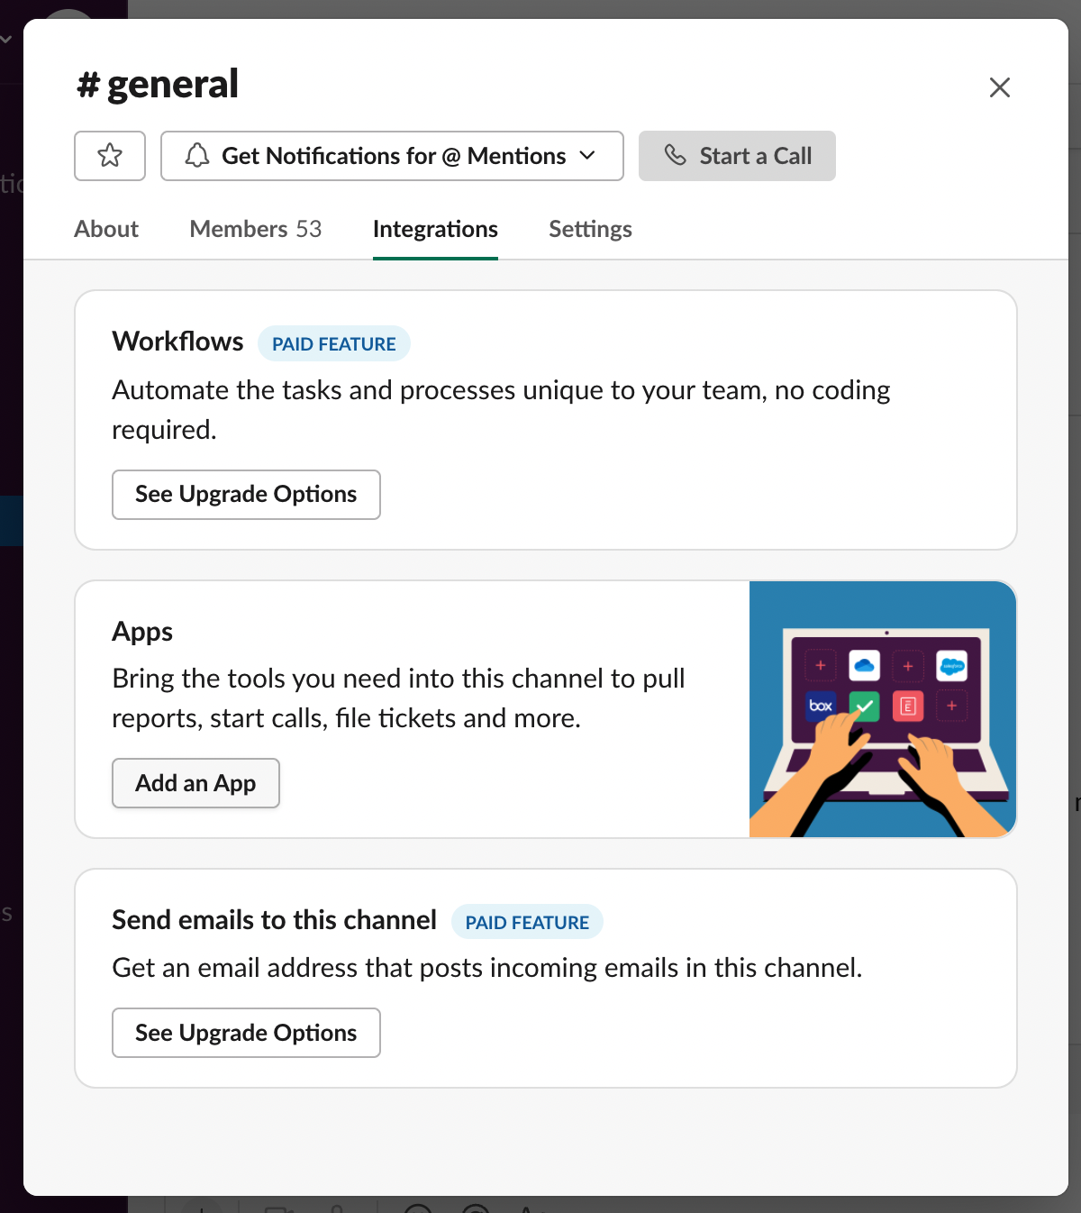Expand the notifications chevron arrow
Screen dimensions: 1081x1213
[x=587, y=156]
